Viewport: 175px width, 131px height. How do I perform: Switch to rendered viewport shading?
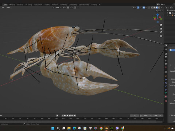point(159,8)
